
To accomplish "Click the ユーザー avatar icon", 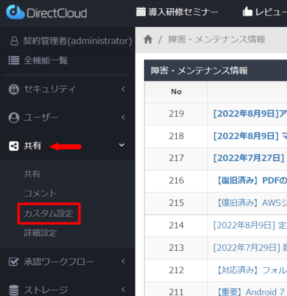I will point(14,118).
